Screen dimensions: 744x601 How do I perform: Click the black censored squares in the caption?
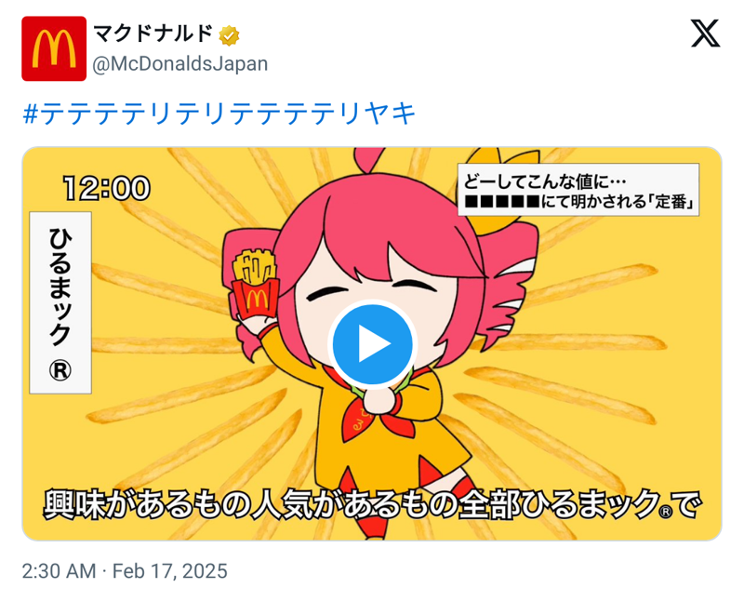pos(502,201)
